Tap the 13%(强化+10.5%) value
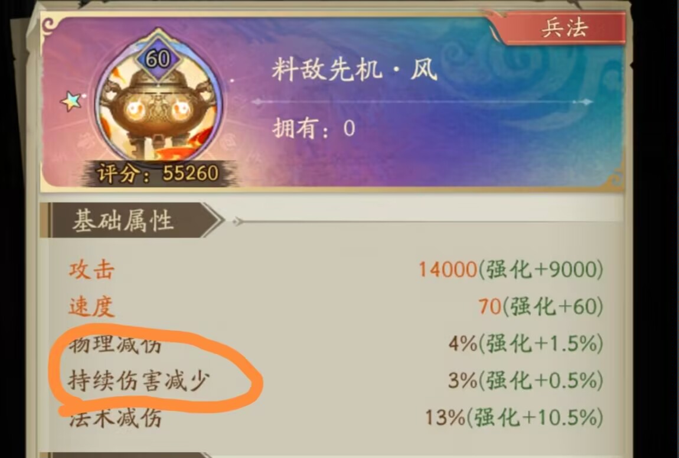The image size is (679, 458). [x=514, y=418]
